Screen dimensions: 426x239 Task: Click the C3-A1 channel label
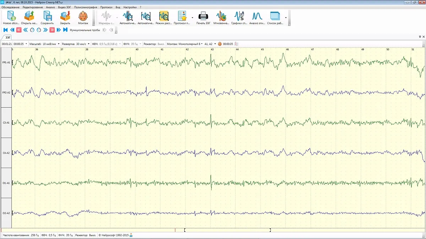click(x=6, y=123)
